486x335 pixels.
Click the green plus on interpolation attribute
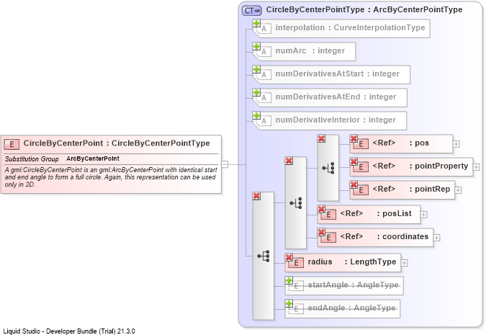click(256, 23)
